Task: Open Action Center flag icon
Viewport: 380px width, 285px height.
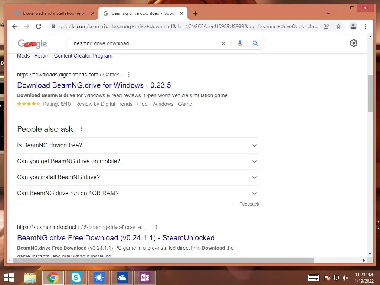Action: coord(327,278)
